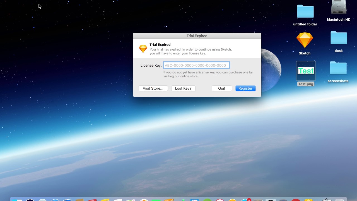Click the Trial Expired dialog title bar
The image size is (357, 201).
197,36
